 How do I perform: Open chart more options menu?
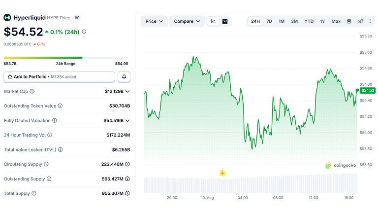pos(370,21)
